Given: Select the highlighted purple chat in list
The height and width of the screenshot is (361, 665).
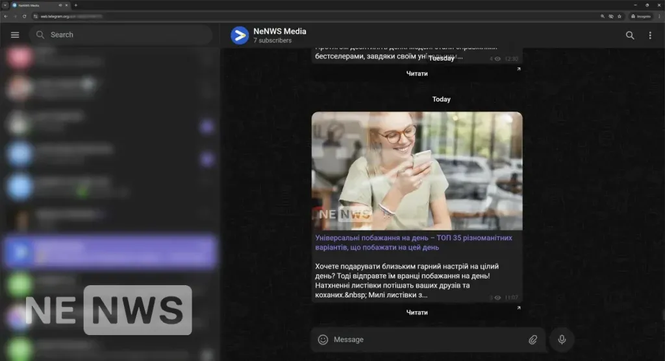Looking at the screenshot, I should point(110,252).
